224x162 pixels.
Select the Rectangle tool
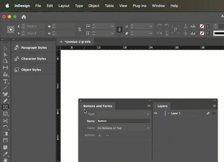[x=5, y=114]
